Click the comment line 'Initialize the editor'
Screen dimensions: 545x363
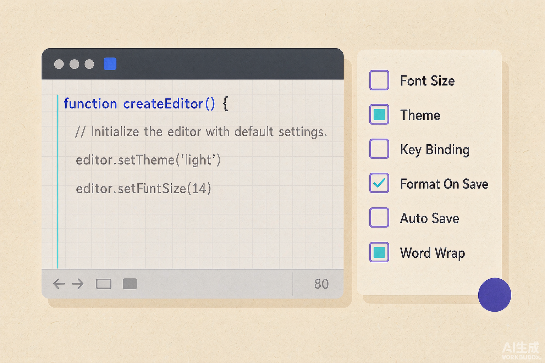pyautogui.click(x=201, y=132)
